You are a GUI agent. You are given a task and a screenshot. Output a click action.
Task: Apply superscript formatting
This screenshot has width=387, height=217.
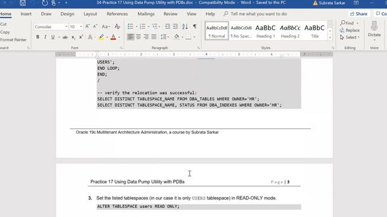80,37
